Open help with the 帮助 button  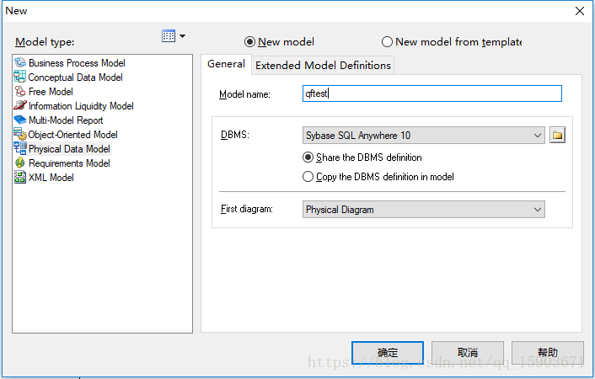pyautogui.click(x=548, y=353)
